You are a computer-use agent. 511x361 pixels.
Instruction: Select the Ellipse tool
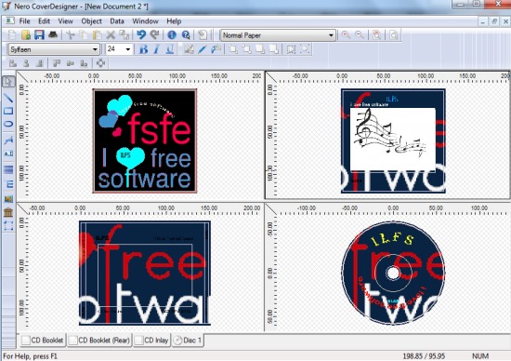[x=8, y=125]
